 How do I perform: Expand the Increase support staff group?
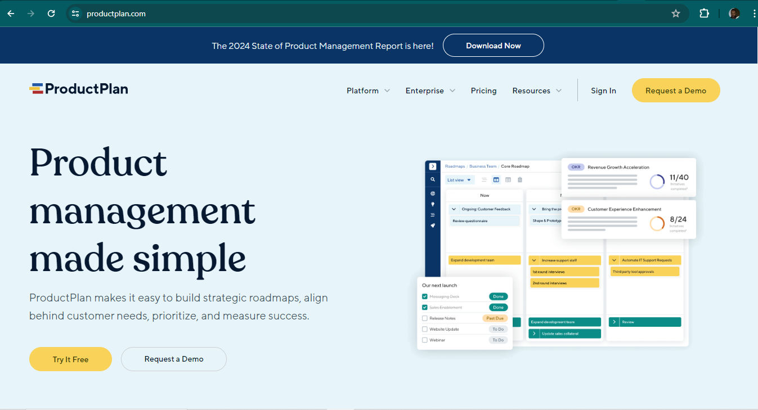click(535, 260)
